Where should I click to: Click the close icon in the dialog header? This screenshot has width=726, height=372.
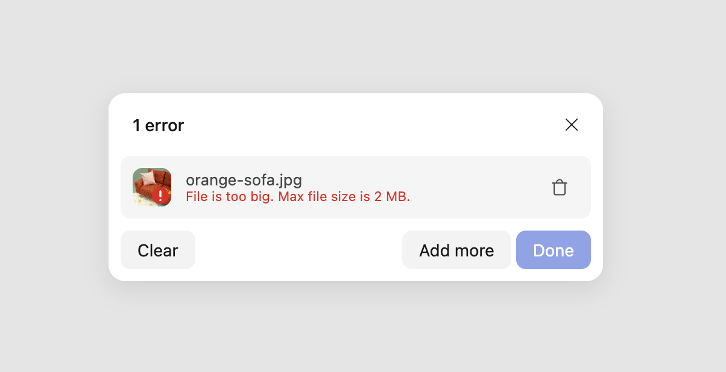572,125
